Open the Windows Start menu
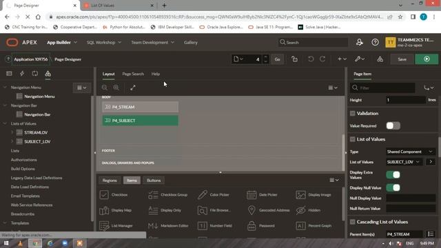441x248 pixels. click(x=6, y=243)
